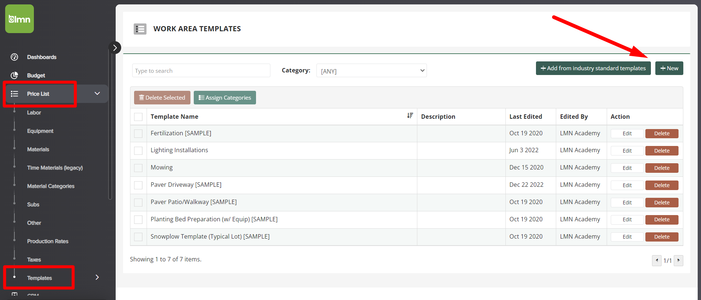The height and width of the screenshot is (300, 701).
Task: Click Snowplow Template (Typical Lot) [SAMPLE] name
Action: coord(210,236)
